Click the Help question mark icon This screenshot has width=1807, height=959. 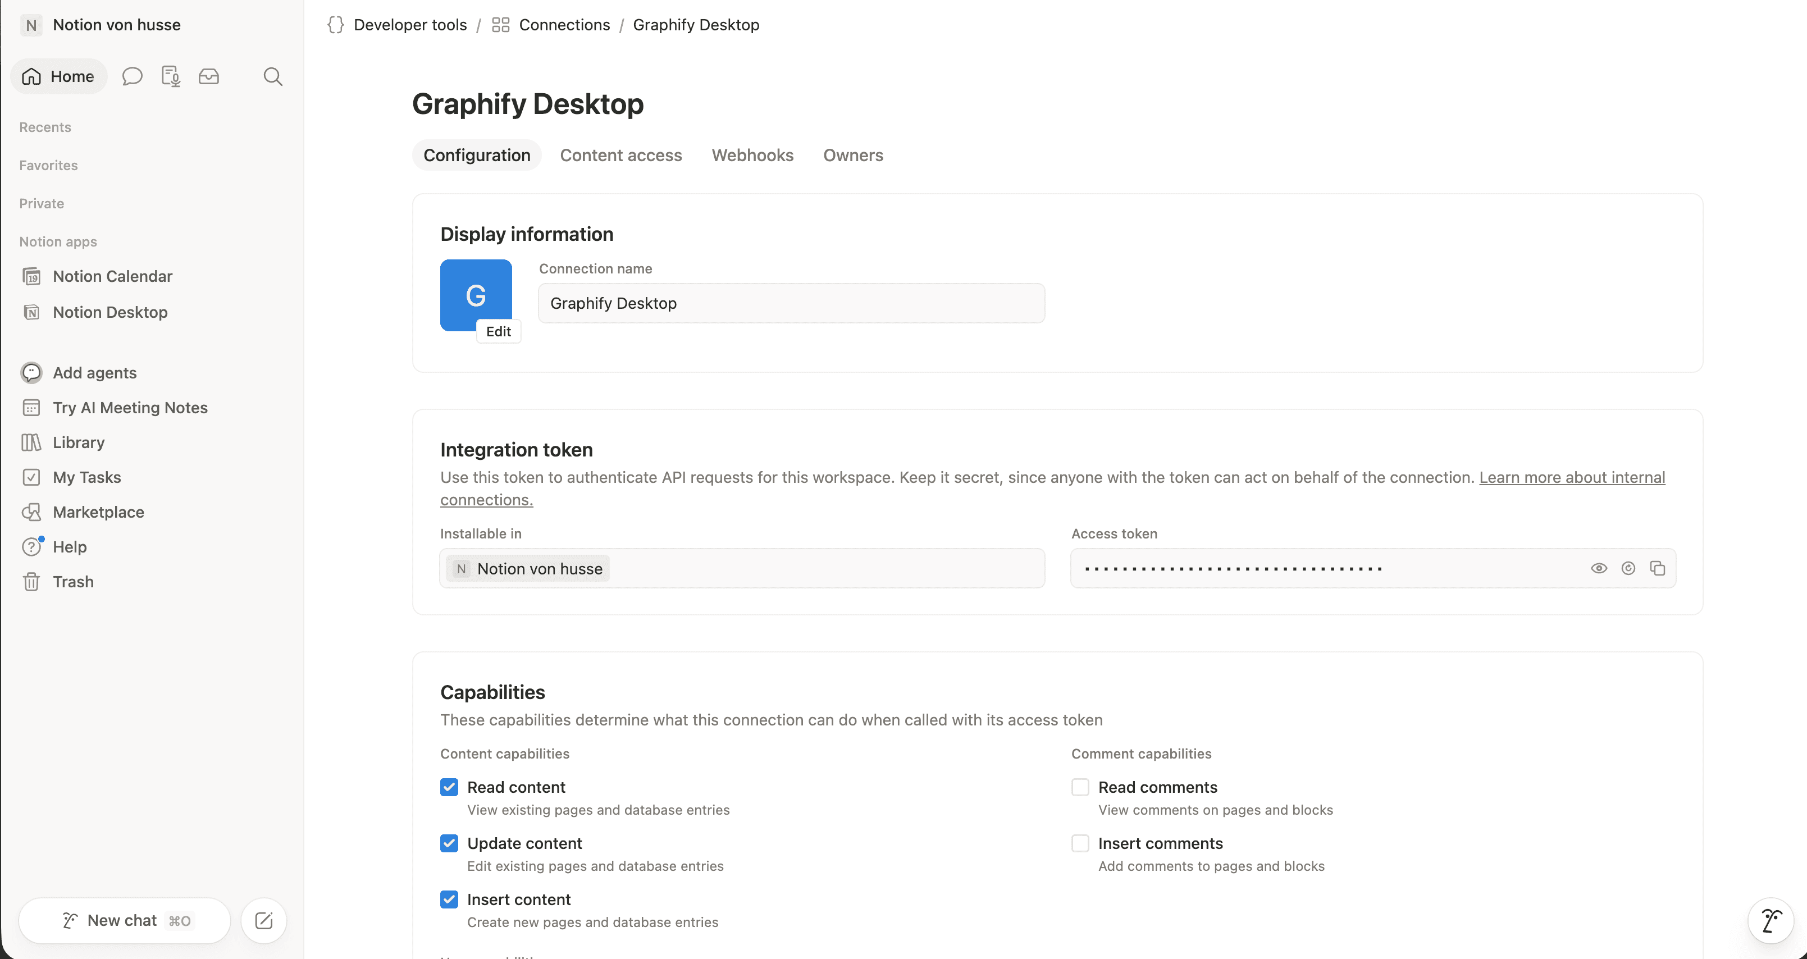(31, 547)
